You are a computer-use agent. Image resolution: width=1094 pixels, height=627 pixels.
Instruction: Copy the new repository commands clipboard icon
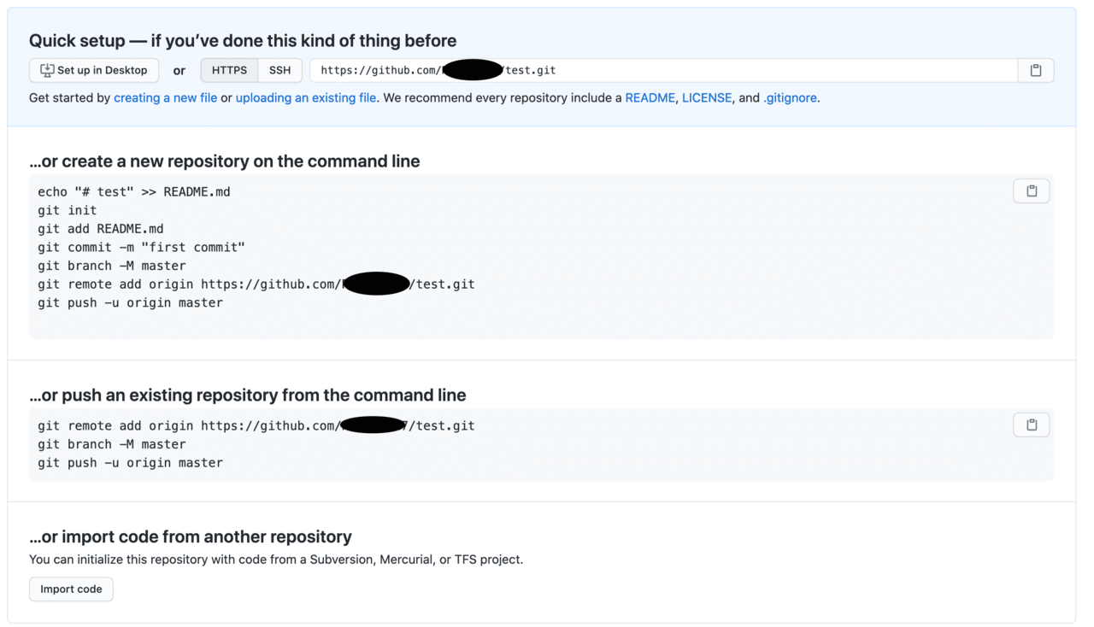click(1032, 190)
